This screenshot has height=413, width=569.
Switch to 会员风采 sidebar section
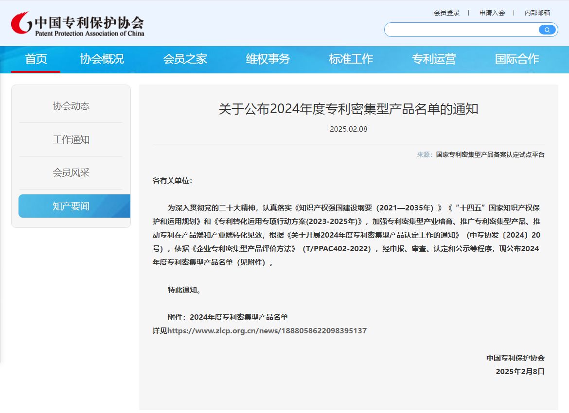pos(71,173)
